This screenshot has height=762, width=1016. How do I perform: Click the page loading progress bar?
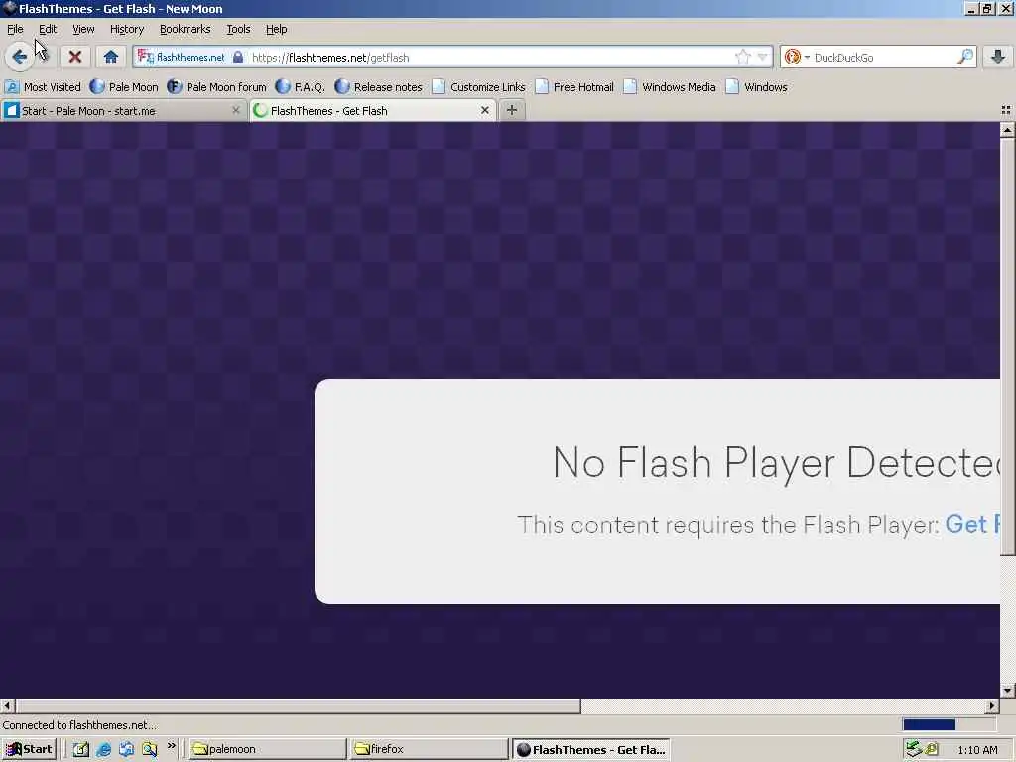[949, 724]
